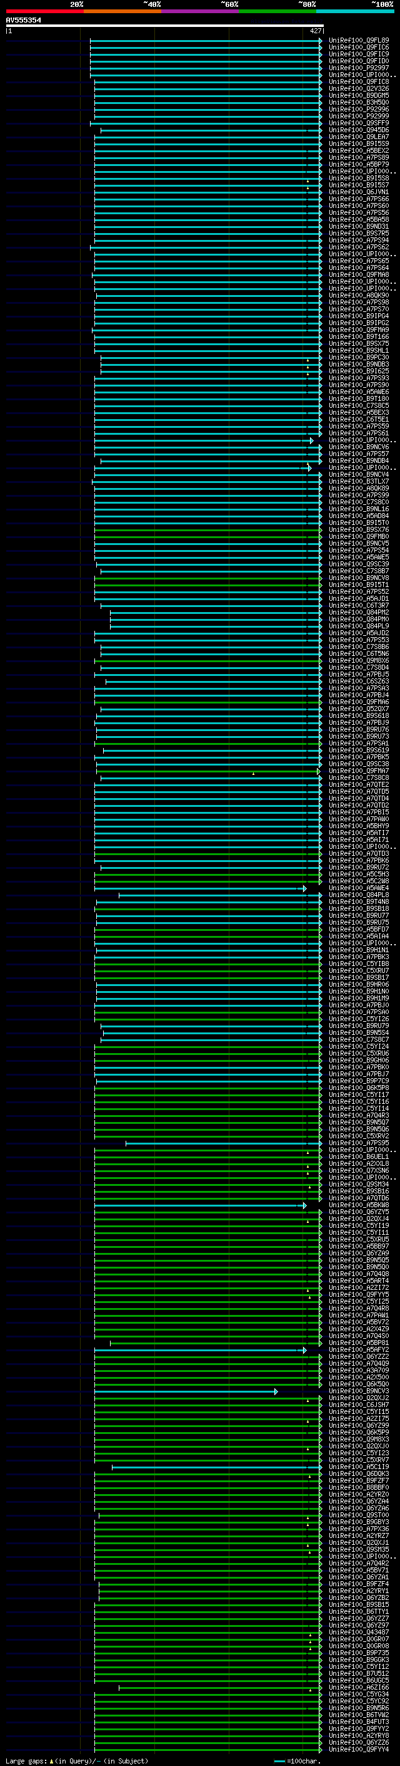Select the UniRef100_A7PBK6 label
Viewport: 400px width, 1766px height.
358,860
